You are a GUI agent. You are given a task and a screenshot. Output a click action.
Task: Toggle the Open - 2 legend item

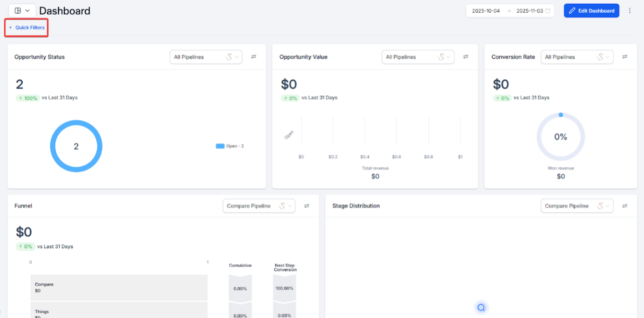(x=230, y=146)
